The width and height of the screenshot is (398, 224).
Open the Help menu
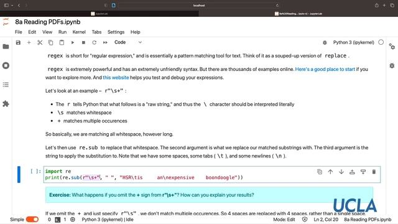pos(136,32)
